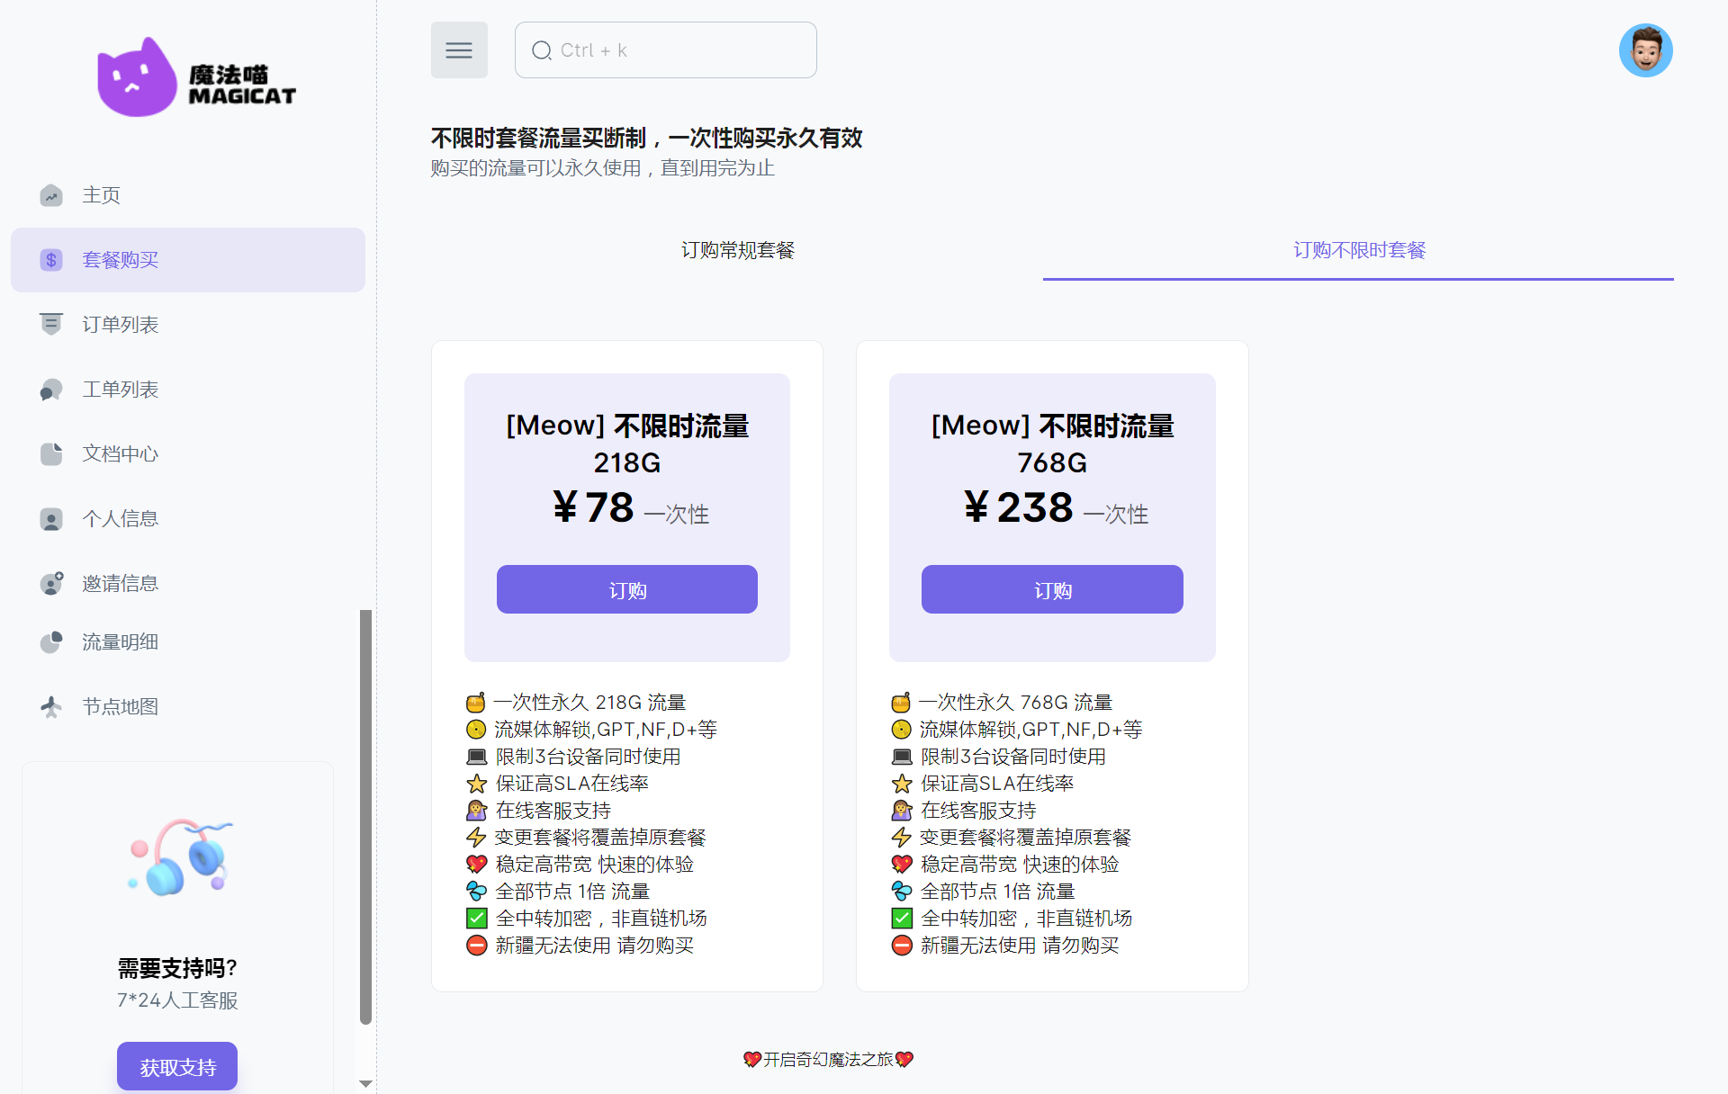Image resolution: width=1728 pixels, height=1094 pixels.
Task: Click 订购 on the 768G plan
Action: point(1051,589)
